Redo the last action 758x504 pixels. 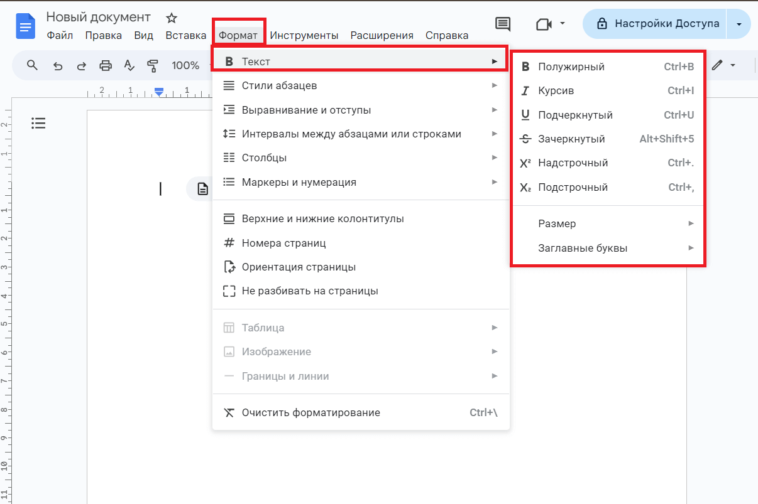[x=80, y=65]
